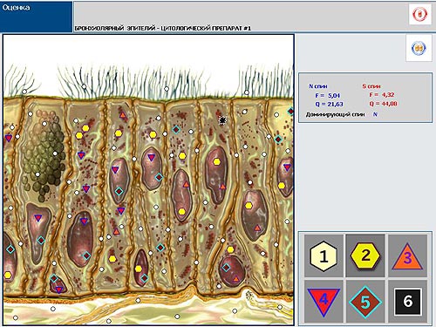Select the black square level 6 icon
The image size is (436, 327).
pos(407,302)
